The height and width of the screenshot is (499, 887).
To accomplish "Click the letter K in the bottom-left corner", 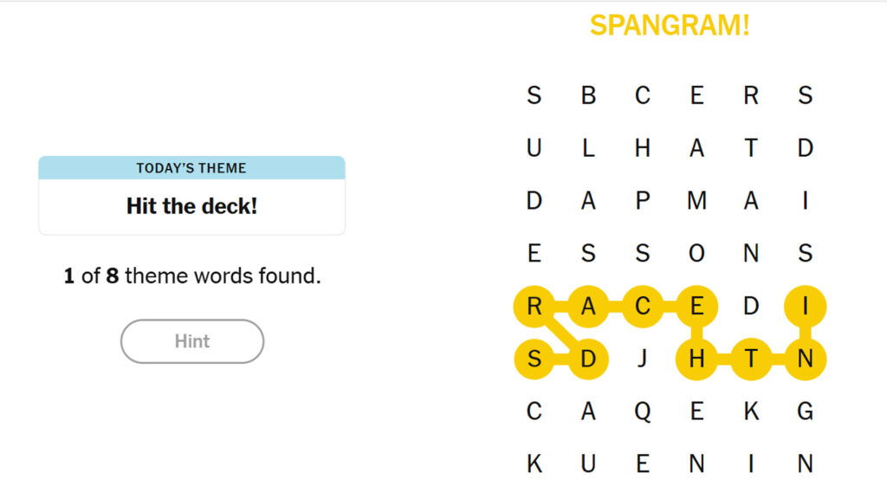I will pos(534,464).
